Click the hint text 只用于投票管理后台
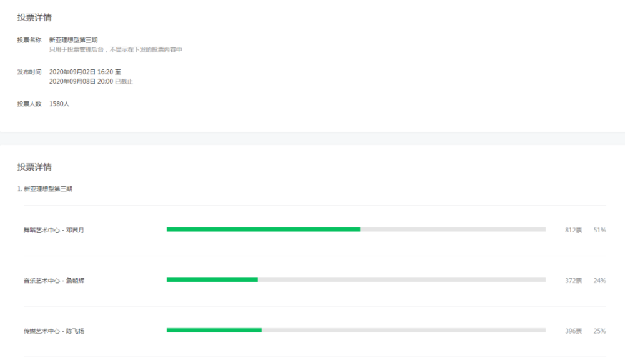This screenshot has width=625, height=363. pyautogui.click(x=116, y=49)
